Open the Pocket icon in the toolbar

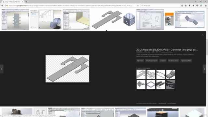[197, 6]
